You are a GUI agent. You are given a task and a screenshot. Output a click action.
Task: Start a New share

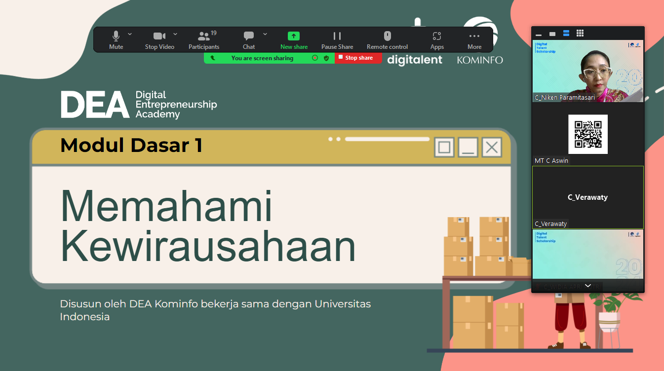(x=294, y=40)
